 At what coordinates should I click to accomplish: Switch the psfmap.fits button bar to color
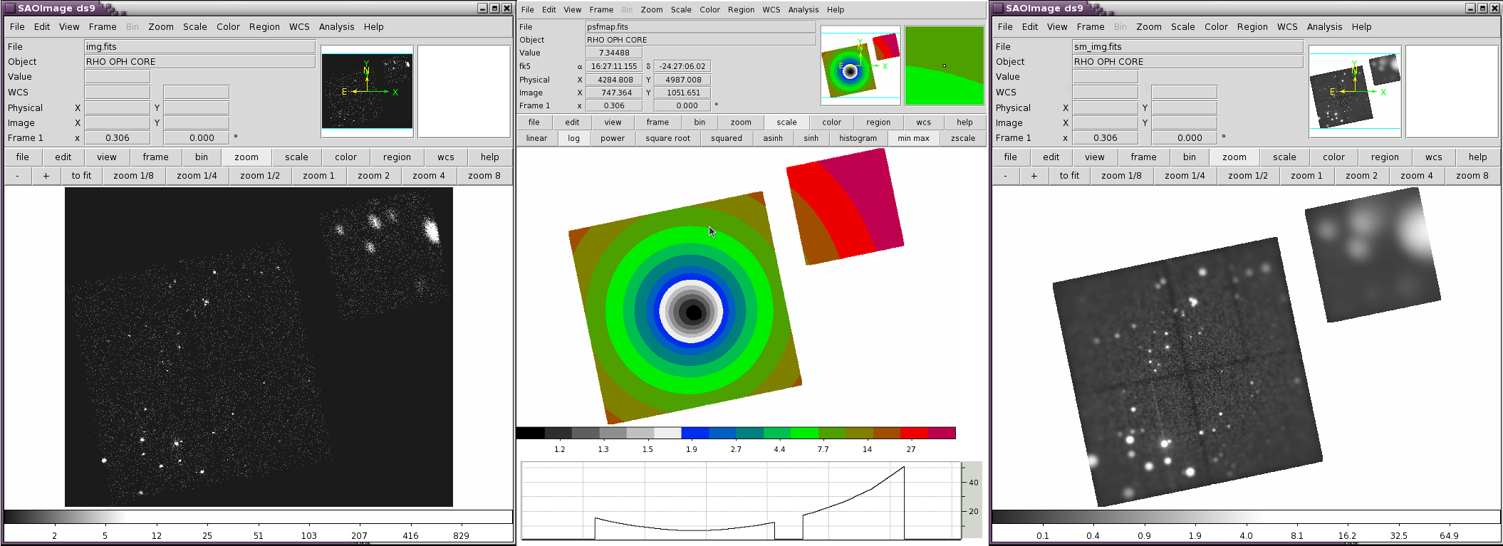tap(831, 122)
